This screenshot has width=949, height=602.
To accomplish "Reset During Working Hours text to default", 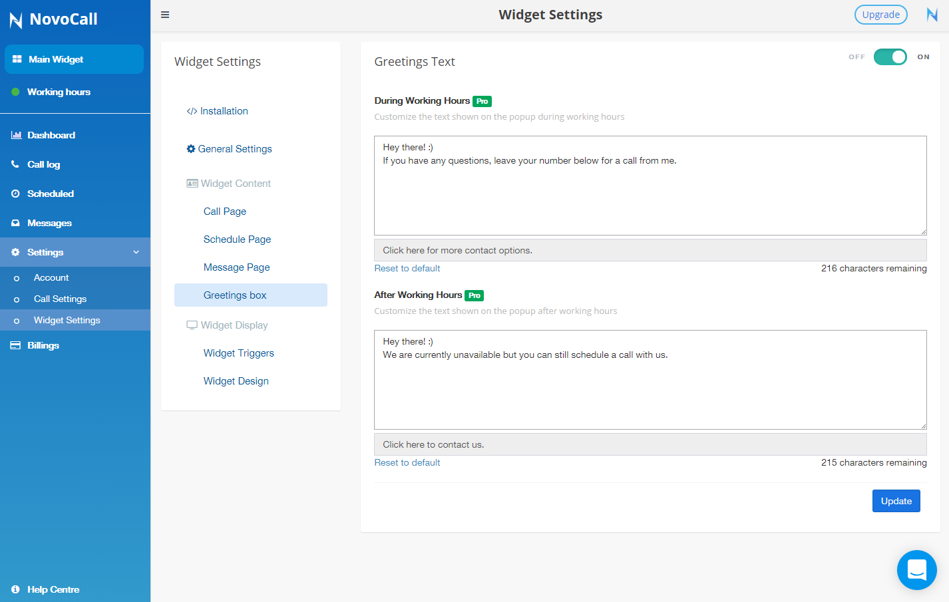I will tap(407, 268).
